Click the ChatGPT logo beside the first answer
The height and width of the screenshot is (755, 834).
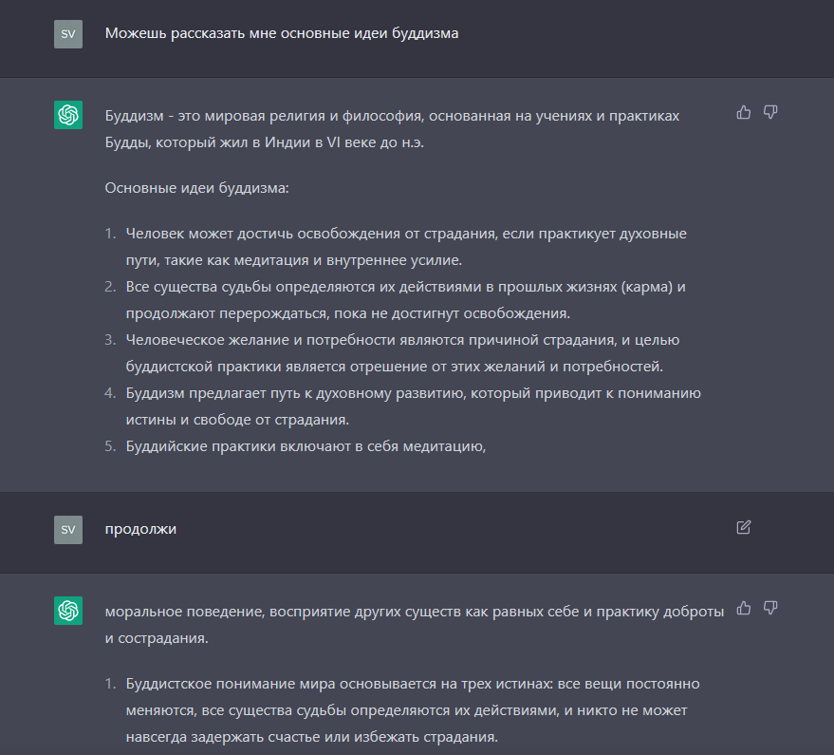[68, 115]
